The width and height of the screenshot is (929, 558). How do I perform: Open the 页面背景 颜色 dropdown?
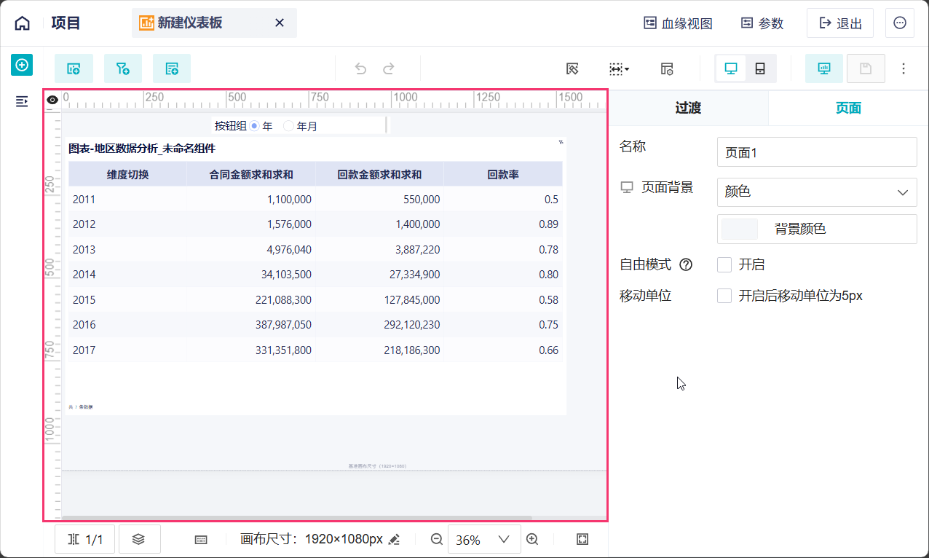(x=817, y=192)
